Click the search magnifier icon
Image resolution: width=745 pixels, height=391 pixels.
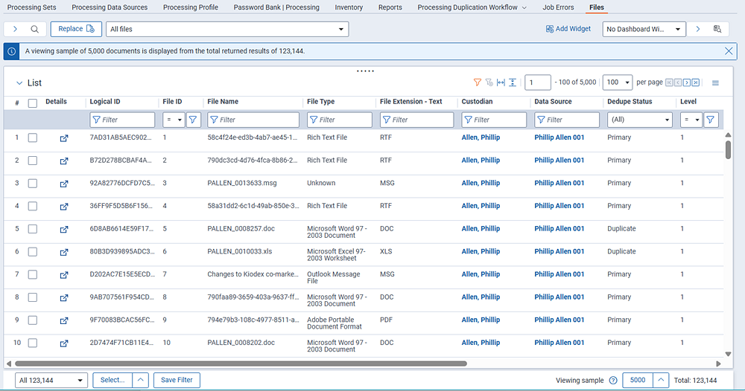(x=35, y=29)
